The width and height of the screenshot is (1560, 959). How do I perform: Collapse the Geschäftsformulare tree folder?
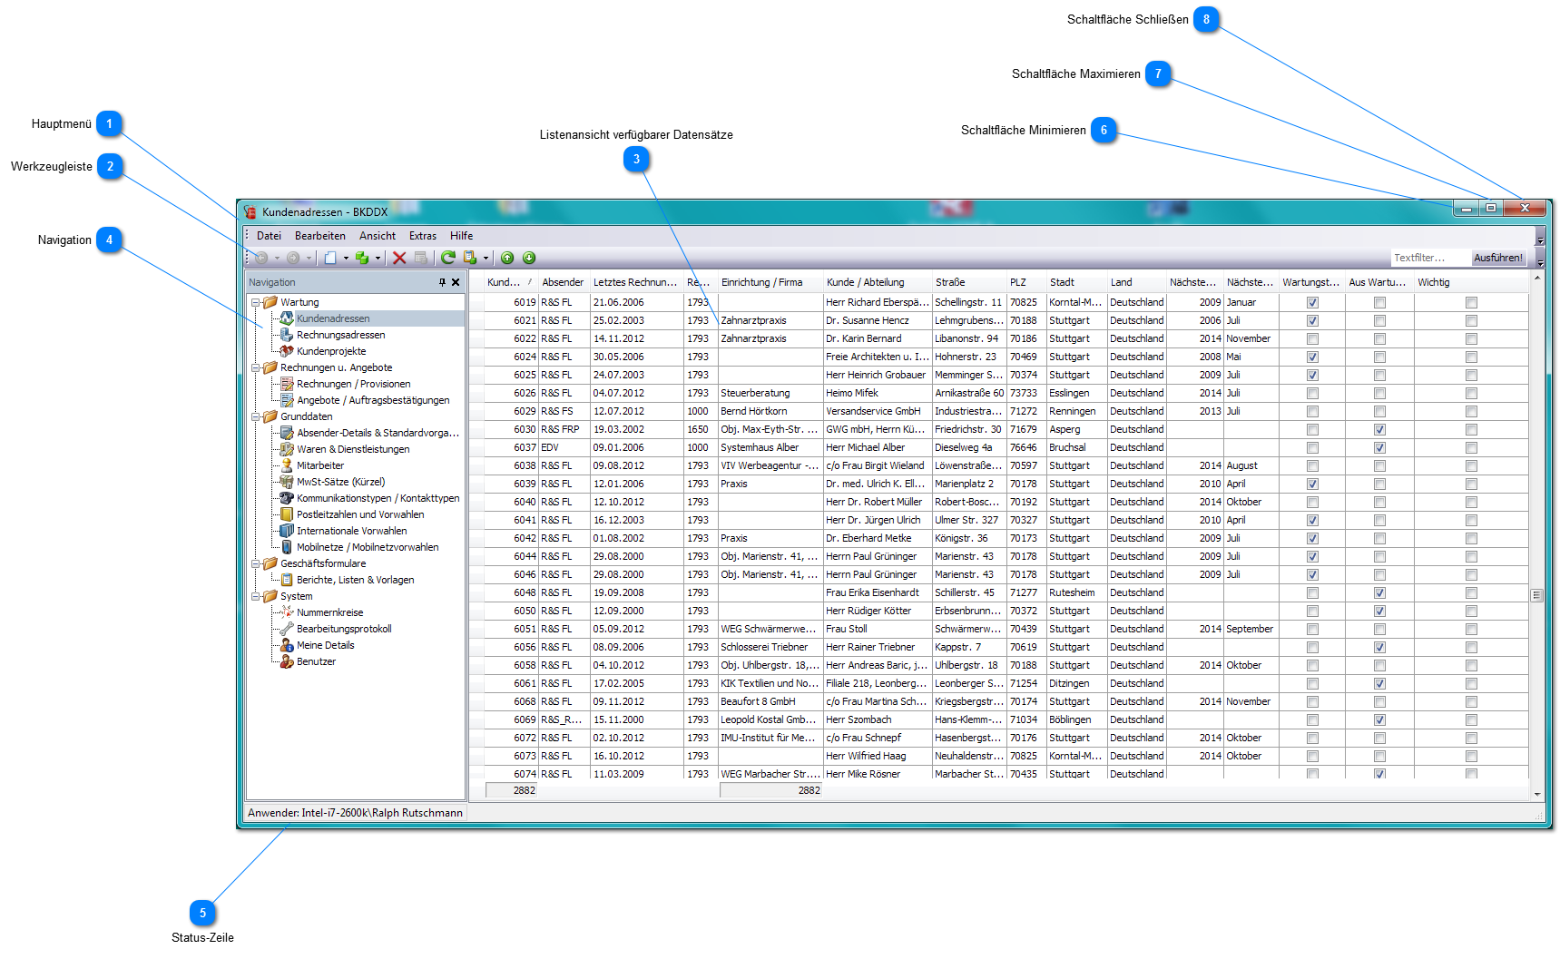pos(256,563)
